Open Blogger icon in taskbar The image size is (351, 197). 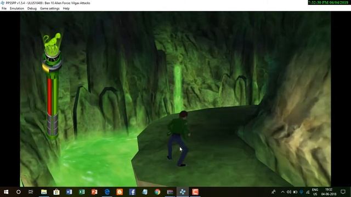coord(120,192)
